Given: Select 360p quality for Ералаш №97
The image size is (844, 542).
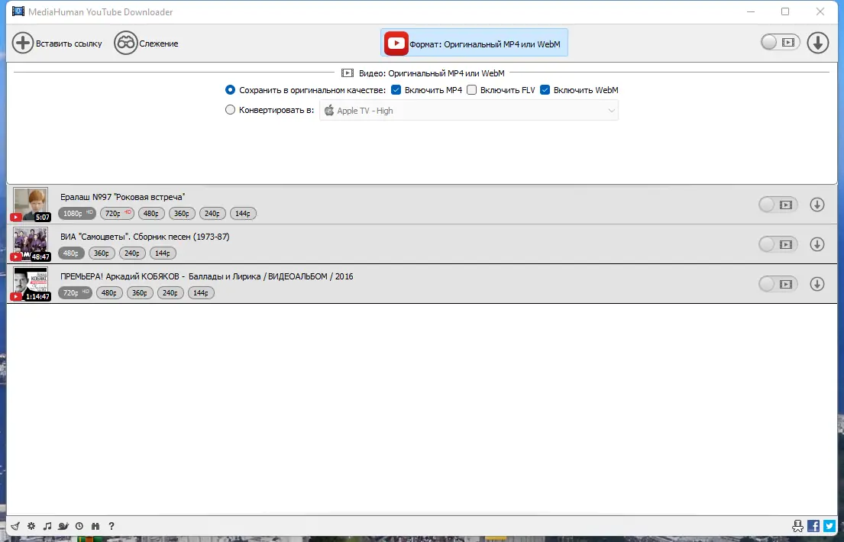Looking at the screenshot, I should coord(182,214).
